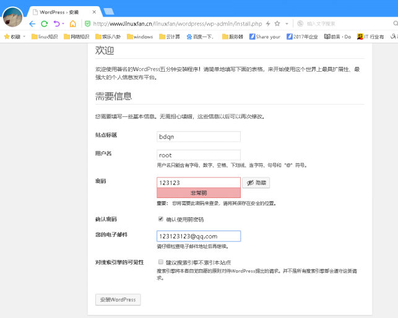Click the purple undo/restore icon
This screenshot has height=318, width=398.
pos(56,24)
